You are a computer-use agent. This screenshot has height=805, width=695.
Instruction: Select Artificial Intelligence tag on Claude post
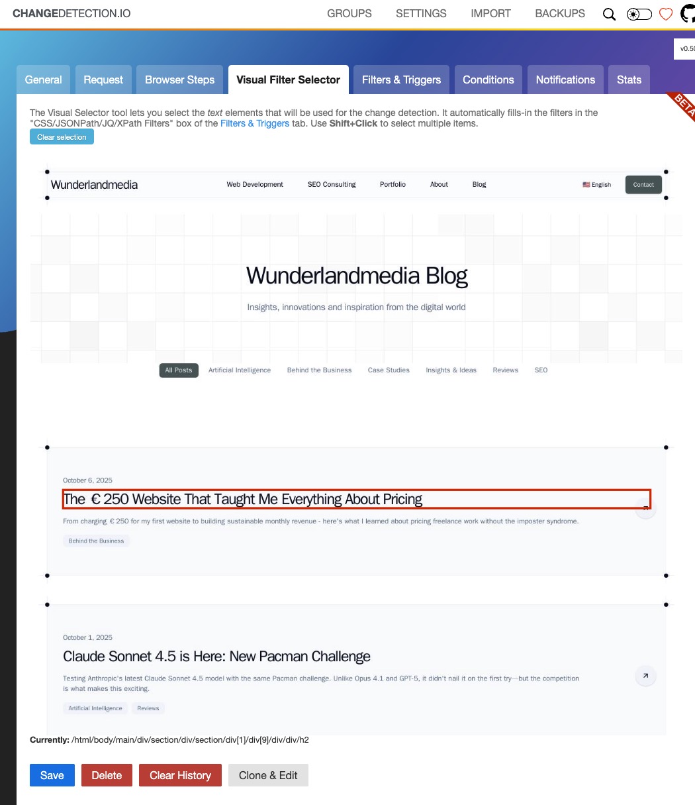[x=95, y=708]
